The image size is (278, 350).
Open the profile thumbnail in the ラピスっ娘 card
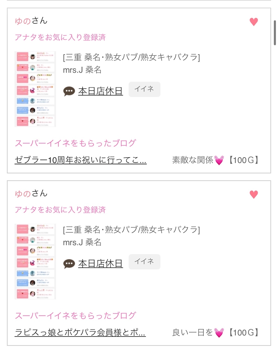(x=35, y=261)
